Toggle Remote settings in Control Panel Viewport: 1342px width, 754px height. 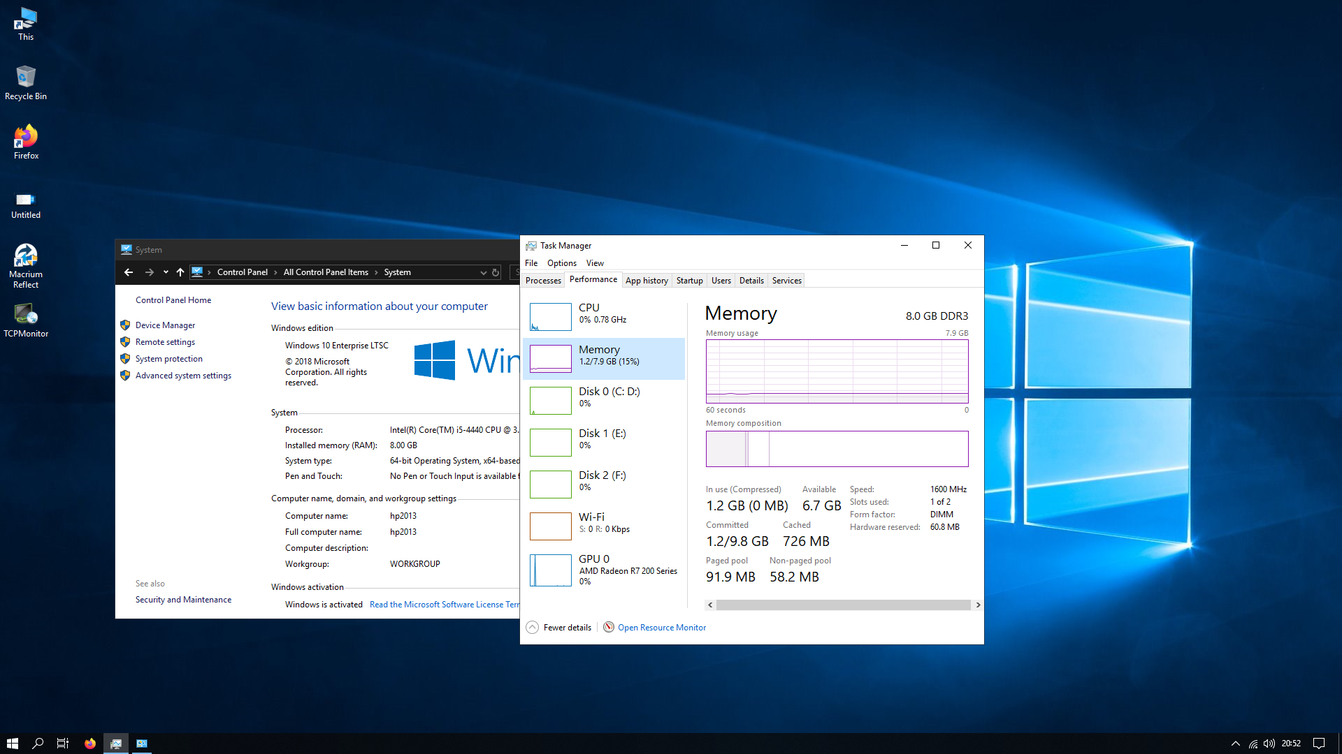pos(164,341)
